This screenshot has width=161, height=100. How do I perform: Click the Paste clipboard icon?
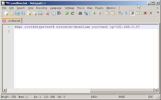[x=59, y=13]
